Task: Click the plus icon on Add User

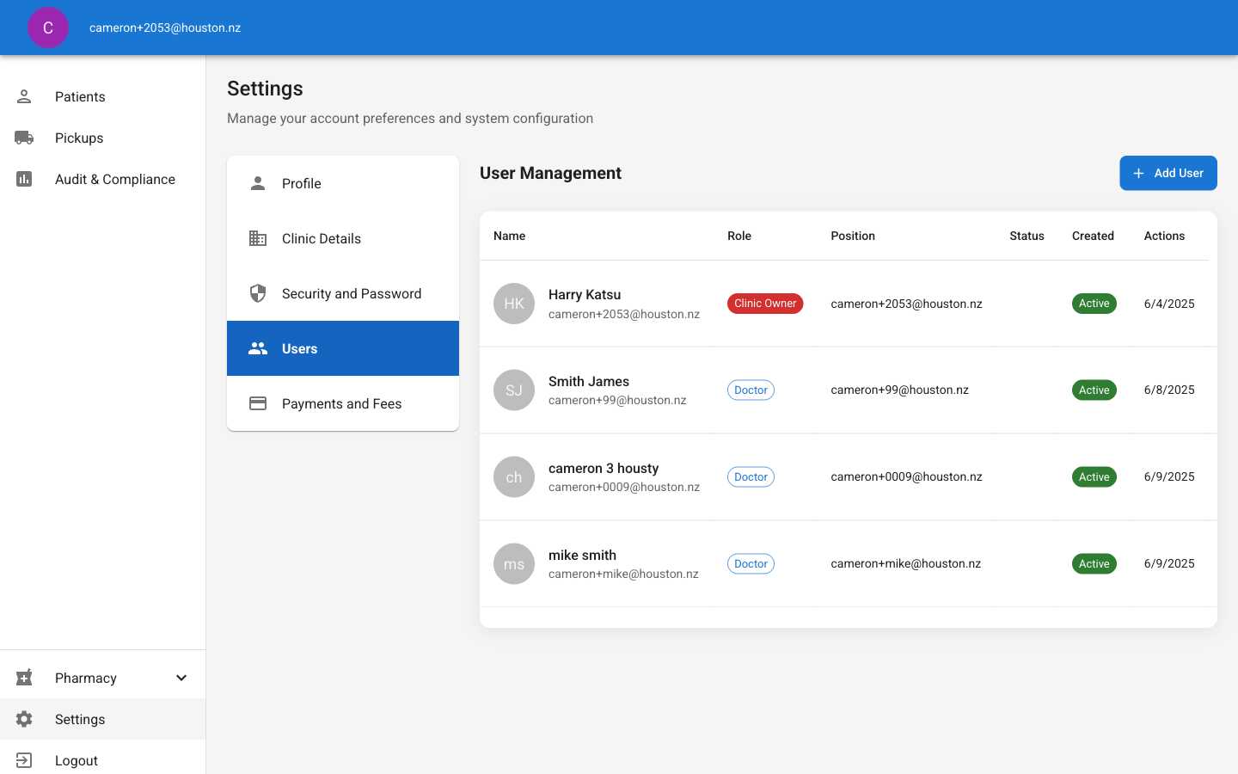Action: coord(1138,173)
